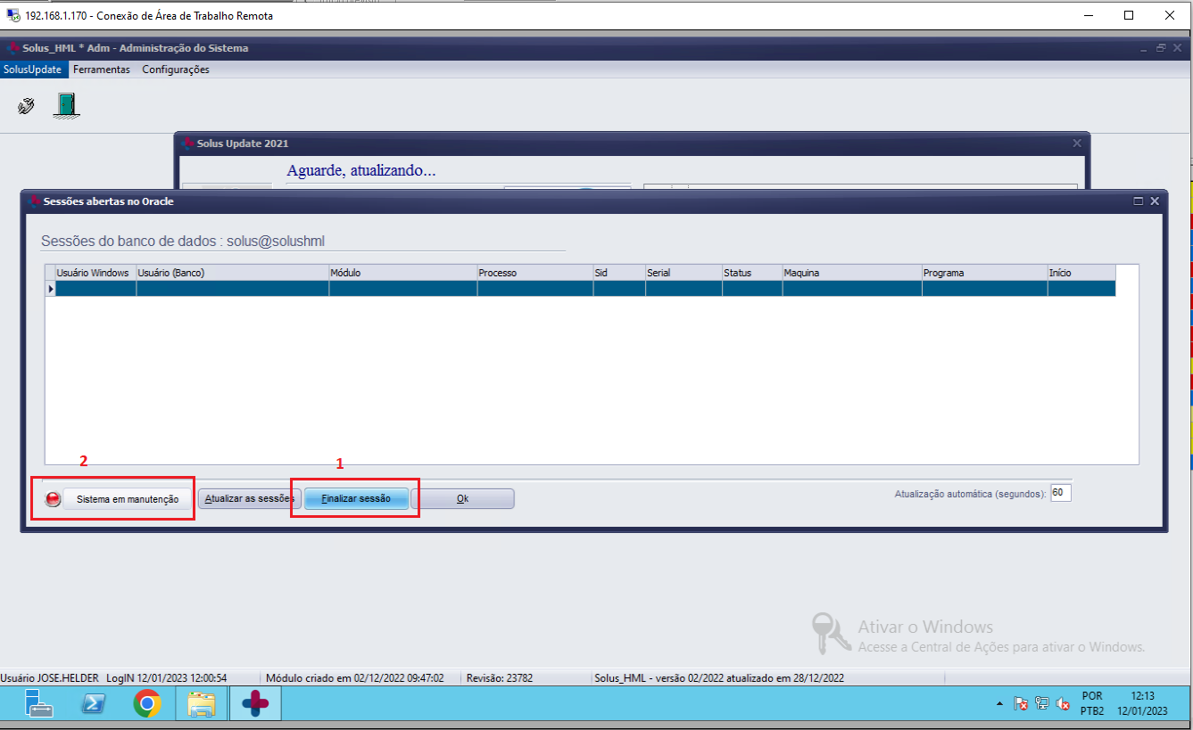1193x730 pixels.
Task: Open Server Manager from the taskbar
Action: coord(40,705)
